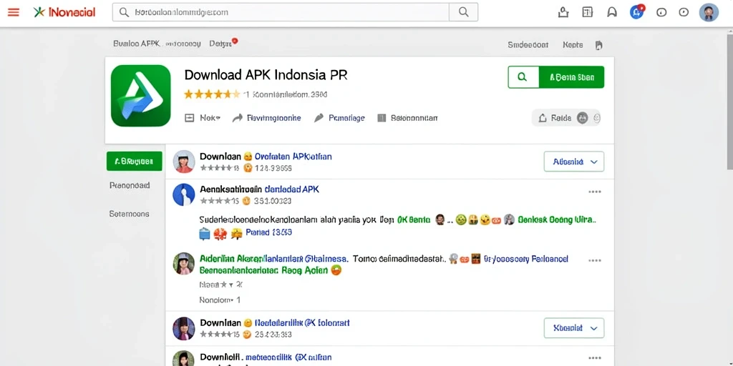Viewport: 733px width, 366px height.
Task: Click the second circular icon before the avatar
Action: [x=684, y=13]
